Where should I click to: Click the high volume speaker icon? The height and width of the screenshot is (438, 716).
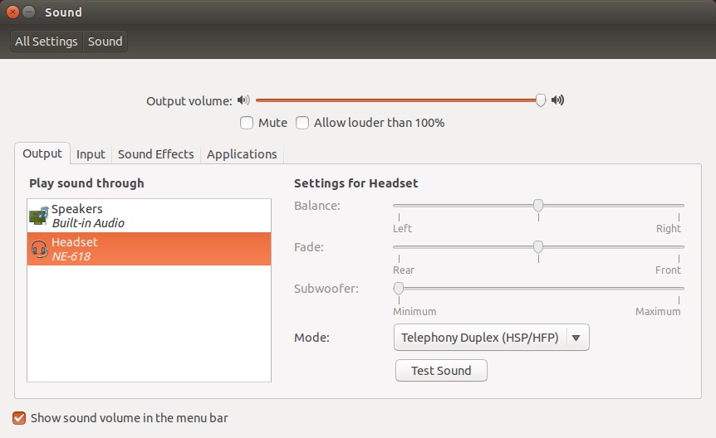[557, 100]
